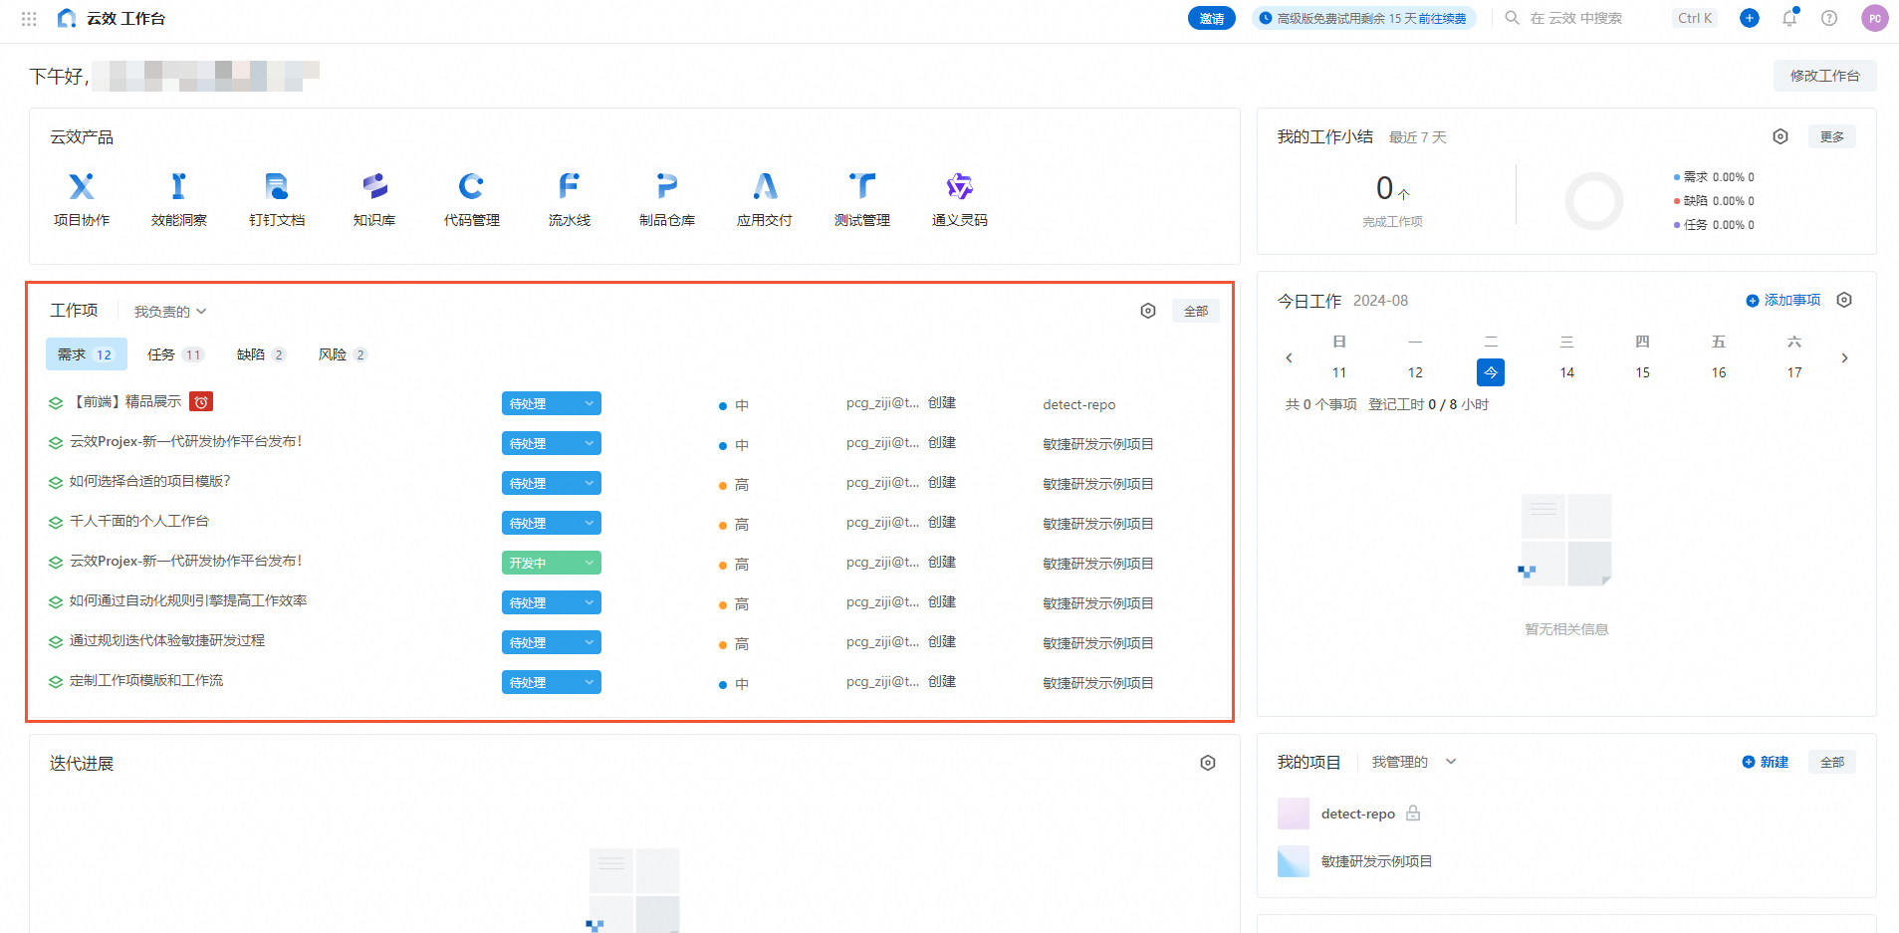Click the lock icon next to detect-repo
This screenshot has width=1899, height=933.
pyautogui.click(x=1413, y=814)
